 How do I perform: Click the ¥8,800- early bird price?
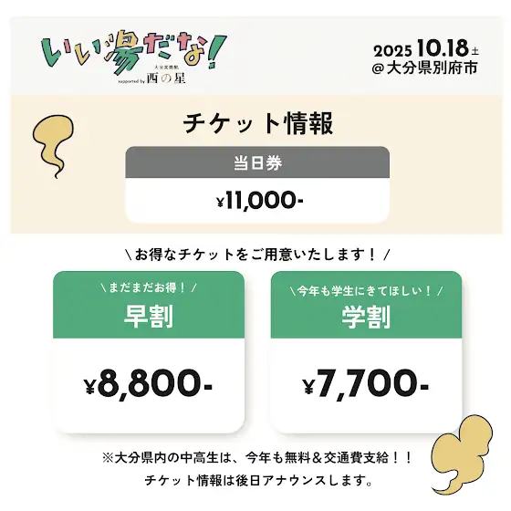pos(148,383)
